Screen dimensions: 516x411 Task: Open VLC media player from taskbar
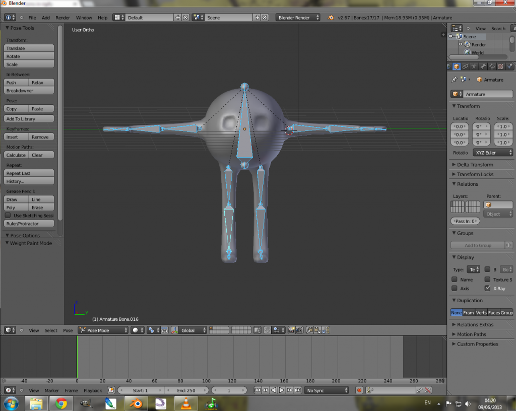click(x=186, y=403)
